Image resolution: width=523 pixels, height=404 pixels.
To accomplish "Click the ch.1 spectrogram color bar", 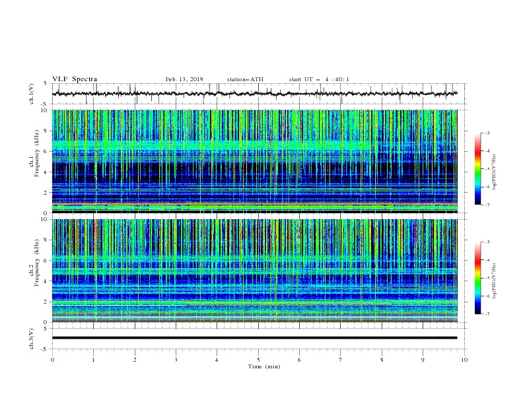I will pos(477,169).
